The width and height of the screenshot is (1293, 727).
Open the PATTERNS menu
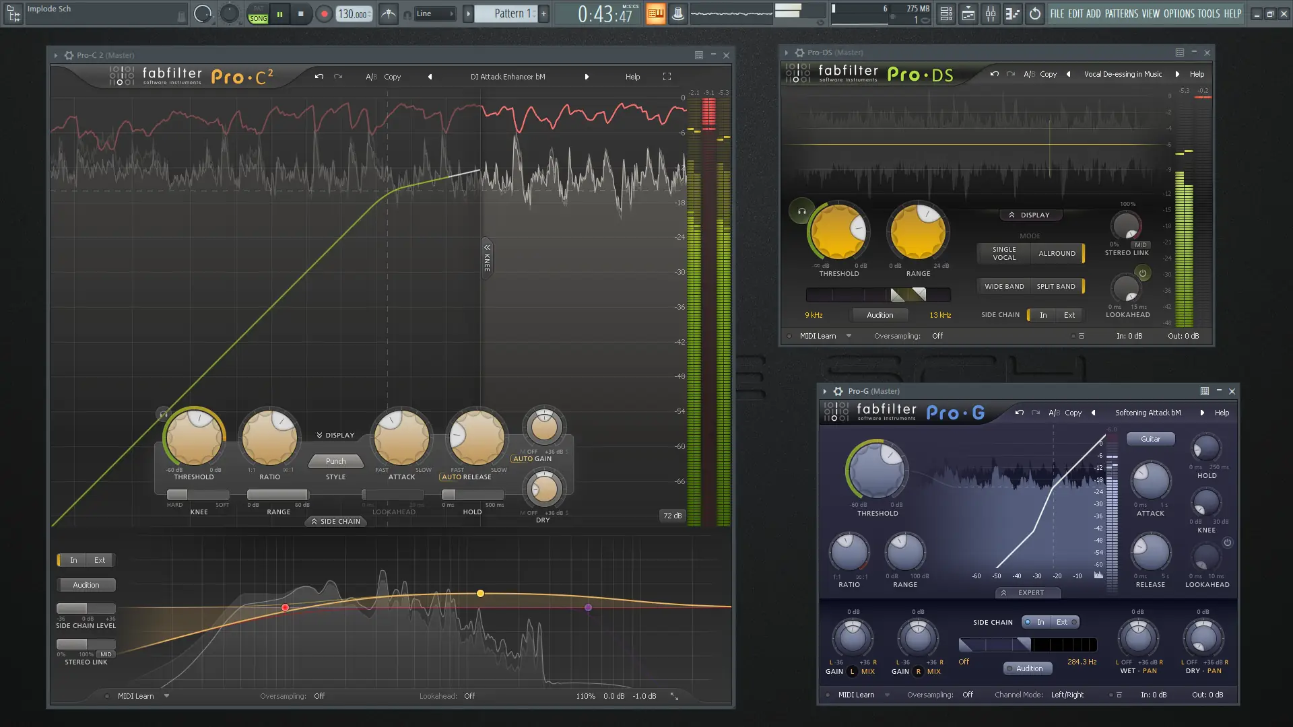pyautogui.click(x=1121, y=13)
